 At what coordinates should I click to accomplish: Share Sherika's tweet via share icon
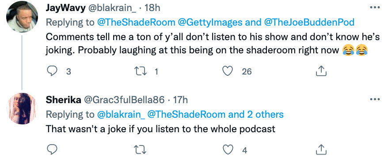(x=321, y=149)
